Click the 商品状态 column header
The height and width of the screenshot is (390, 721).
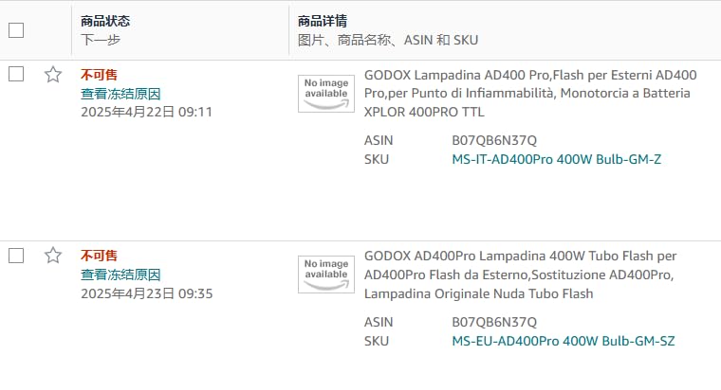point(105,21)
